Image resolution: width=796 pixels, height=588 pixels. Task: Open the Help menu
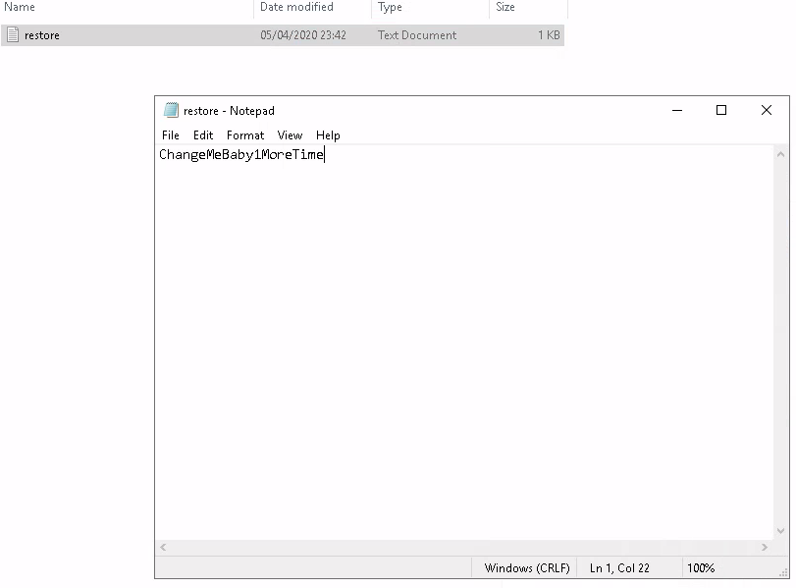pos(328,135)
